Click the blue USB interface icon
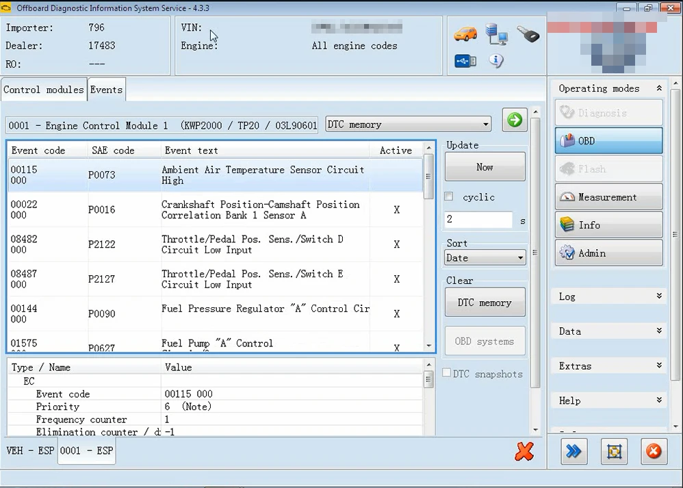Viewport: 683px width, 488px height. pos(465,61)
